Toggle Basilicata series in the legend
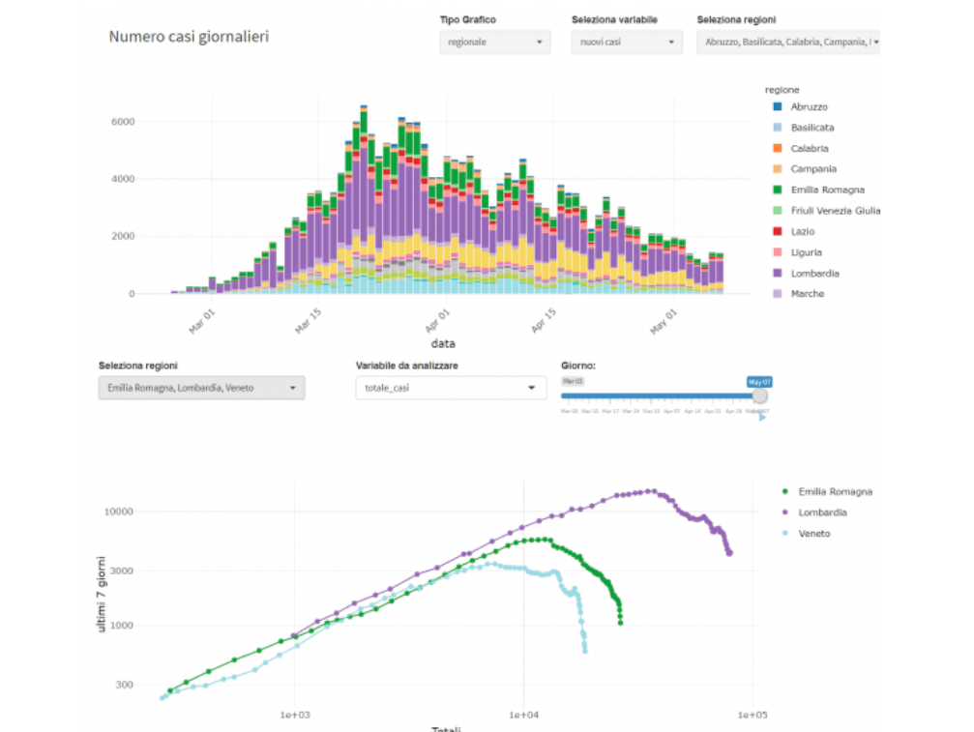 pyautogui.click(x=812, y=128)
